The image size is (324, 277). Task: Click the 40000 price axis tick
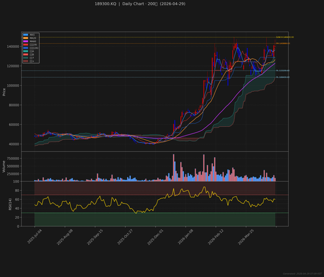(14, 144)
